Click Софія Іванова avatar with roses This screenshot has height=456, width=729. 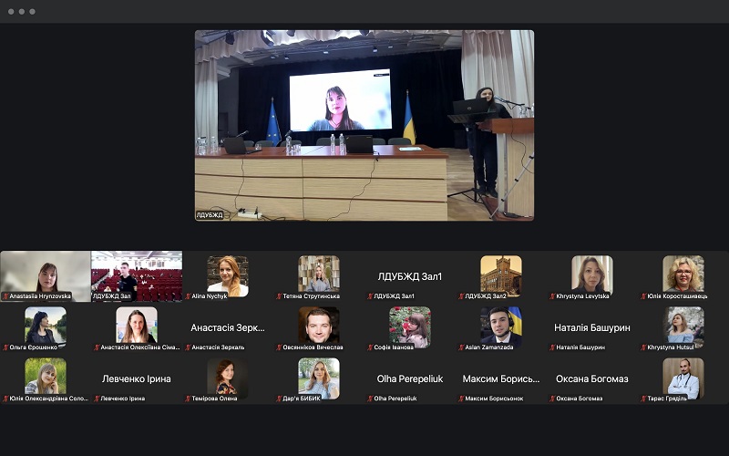coord(410,325)
